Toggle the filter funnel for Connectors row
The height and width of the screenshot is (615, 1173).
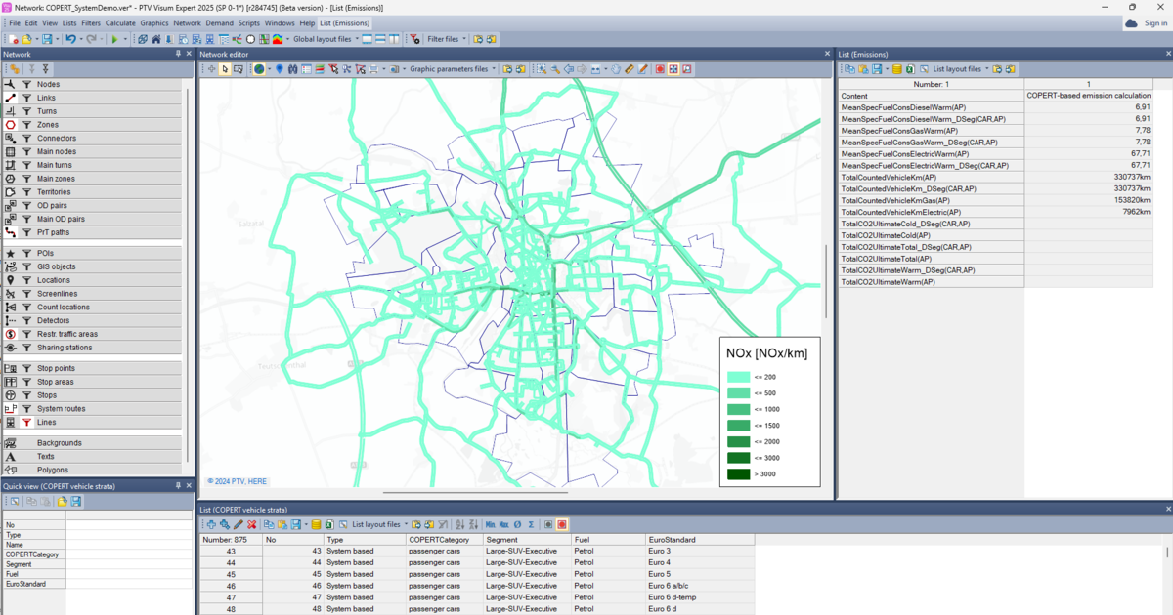(x=26, y=139)
